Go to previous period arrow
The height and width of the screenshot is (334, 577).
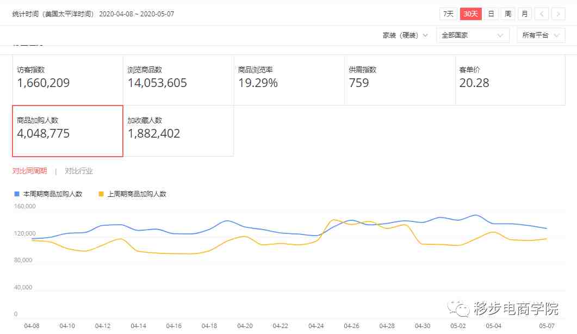(542, 14)
